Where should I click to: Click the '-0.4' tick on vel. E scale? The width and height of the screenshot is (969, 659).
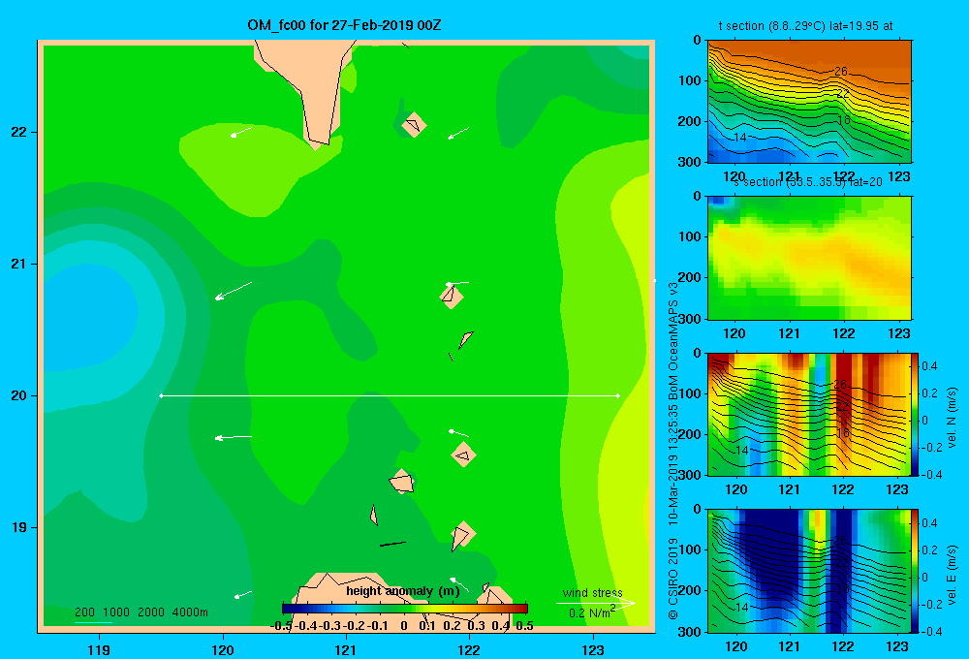[x=930, y=631]
